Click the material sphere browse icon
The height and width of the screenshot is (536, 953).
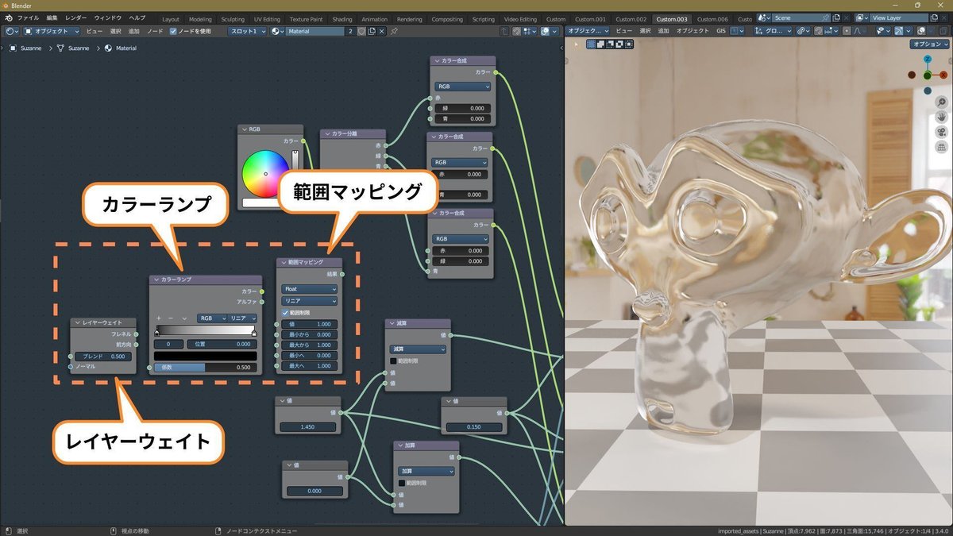tap(277, 31)
